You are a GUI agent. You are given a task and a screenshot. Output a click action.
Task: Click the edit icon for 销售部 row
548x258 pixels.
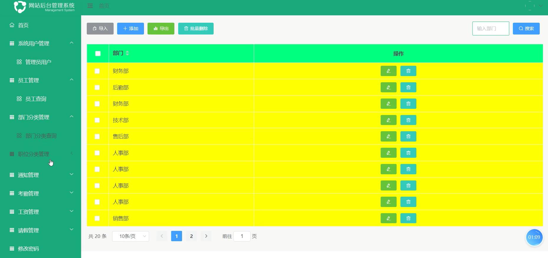pyautogui.click(x=388, y=218)
